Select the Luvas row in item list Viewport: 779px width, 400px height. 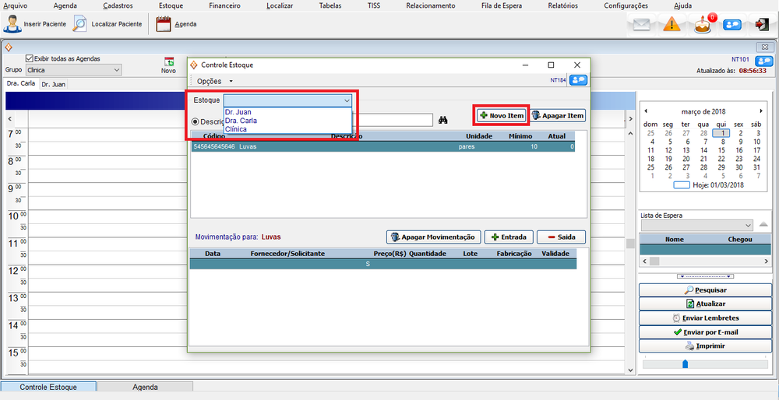[382, 146]
